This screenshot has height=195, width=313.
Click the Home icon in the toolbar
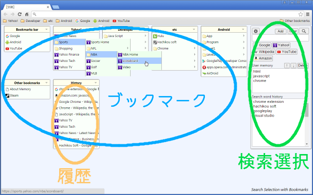click(x=27, y=14)
